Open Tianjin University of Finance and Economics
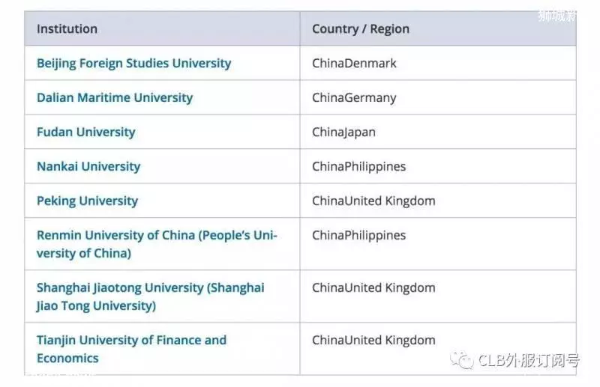This screenshot has height=387, width=600. [x=132, y=349]
